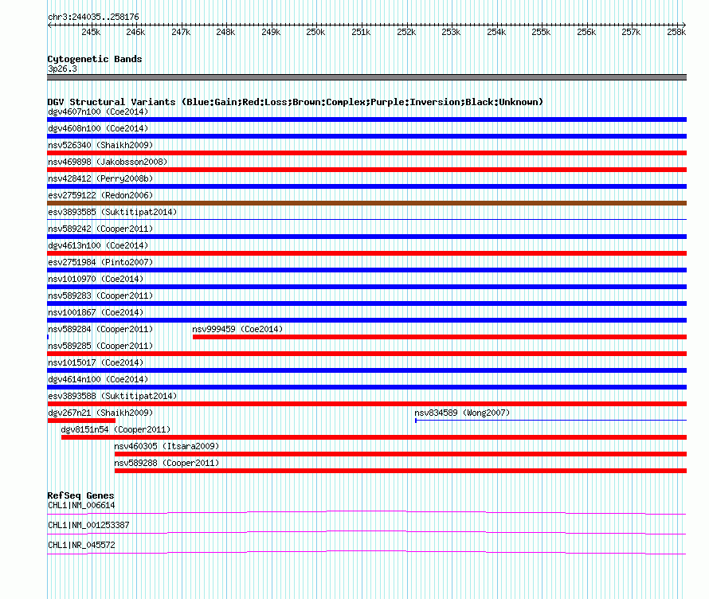The height and width of the screenshot is (599, 709).
Task: Click the nsv999459 (Coe2014) label
Action: point(237,329)
